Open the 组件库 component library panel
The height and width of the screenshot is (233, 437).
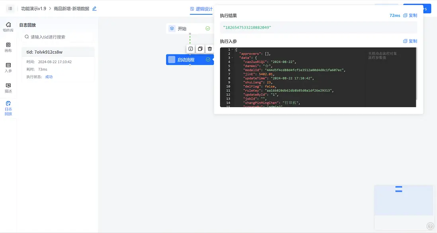click(x=8, y=27)
